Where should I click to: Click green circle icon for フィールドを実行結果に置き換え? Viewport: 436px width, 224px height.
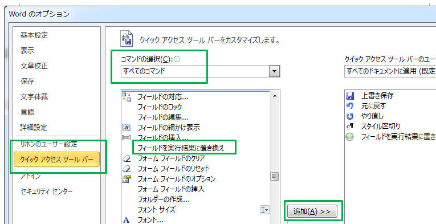350,137
